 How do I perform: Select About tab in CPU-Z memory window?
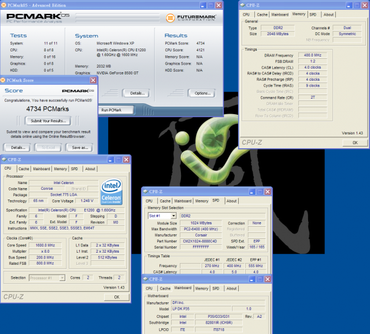coord(328,14)
